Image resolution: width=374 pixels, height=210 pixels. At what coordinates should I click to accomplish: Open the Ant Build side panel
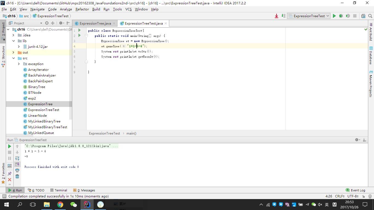click(x=371, y=31)
